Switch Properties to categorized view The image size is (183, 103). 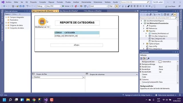141,58
